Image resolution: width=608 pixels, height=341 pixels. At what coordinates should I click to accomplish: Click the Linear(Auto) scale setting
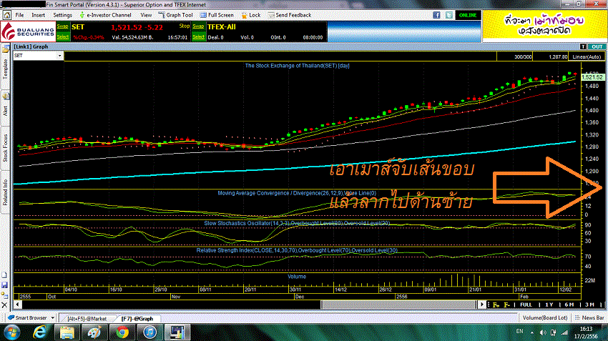(x=587, y=56)
